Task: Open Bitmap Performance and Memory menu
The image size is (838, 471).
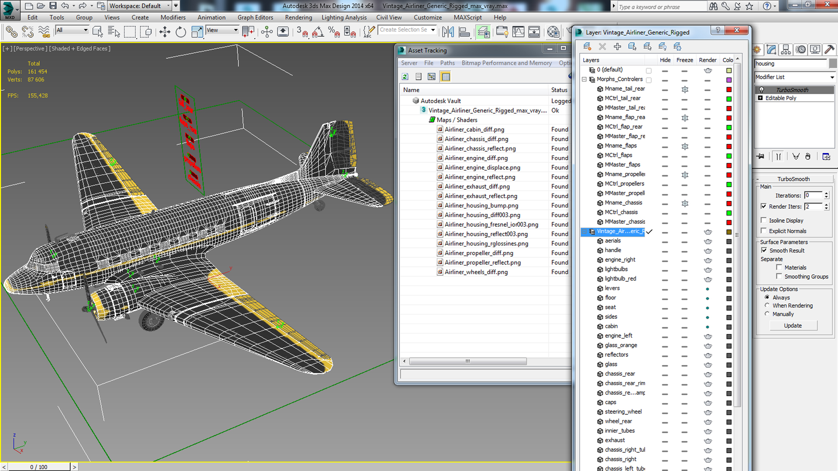Action: (507, 63)
